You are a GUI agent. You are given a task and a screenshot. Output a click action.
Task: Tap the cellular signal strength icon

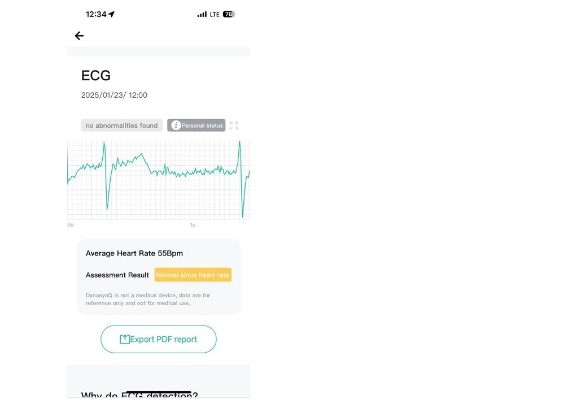(202, 15)
